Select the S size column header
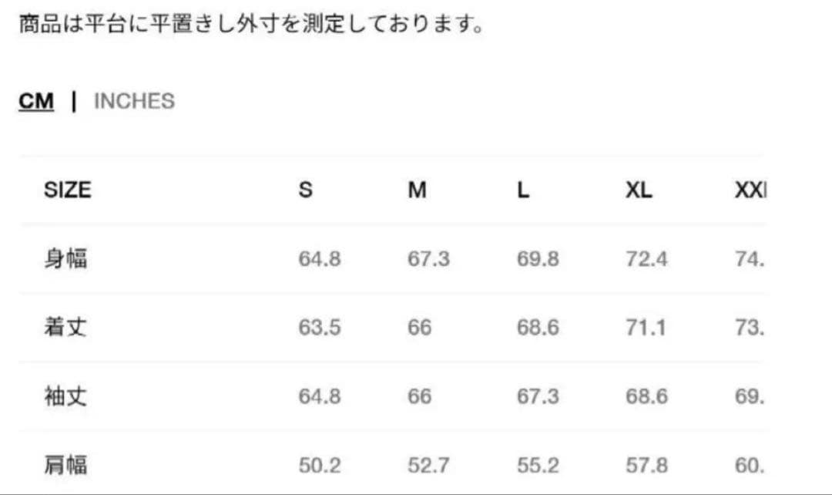This screenshot has width=832, height=495. tap(306, 190)
